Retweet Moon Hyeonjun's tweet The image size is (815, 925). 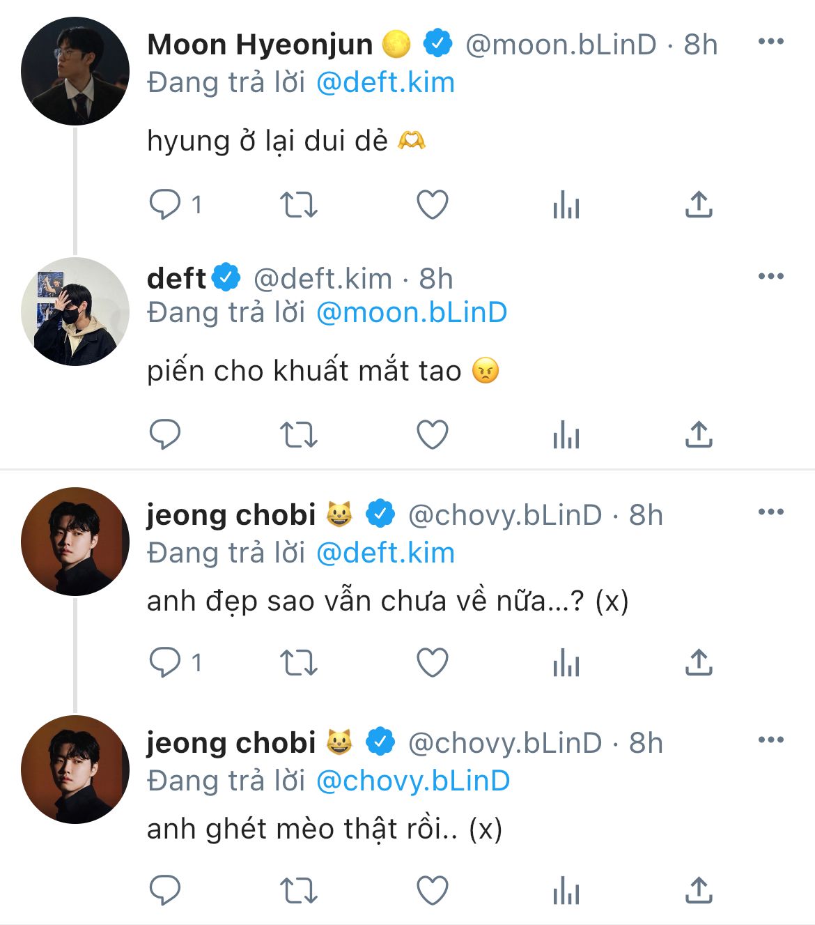pyautogui.click(x=298, y=205)
